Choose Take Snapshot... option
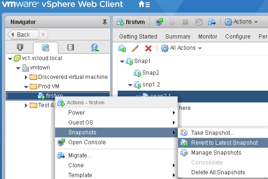This screenshot has height=179, width=268. pyautogui.click(x=223, y=133)
